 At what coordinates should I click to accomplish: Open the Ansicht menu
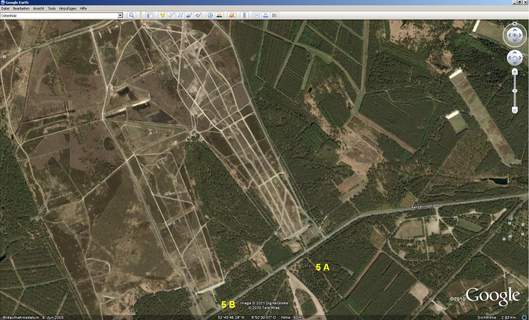pos(39,8)
